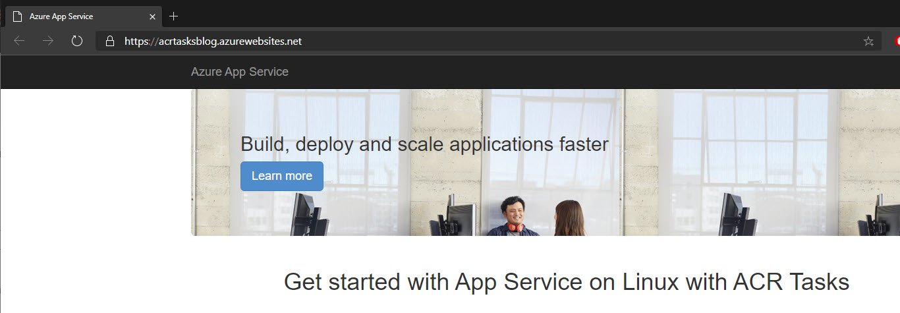Click the page icon on the tab
Viewport: 900px width, 313px height.
tap(17, 16)
